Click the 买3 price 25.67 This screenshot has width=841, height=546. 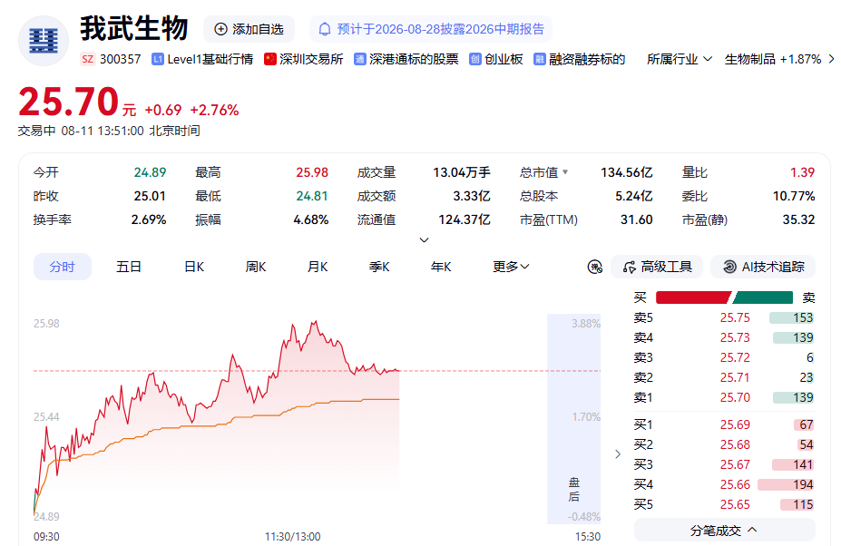[735, 464]
